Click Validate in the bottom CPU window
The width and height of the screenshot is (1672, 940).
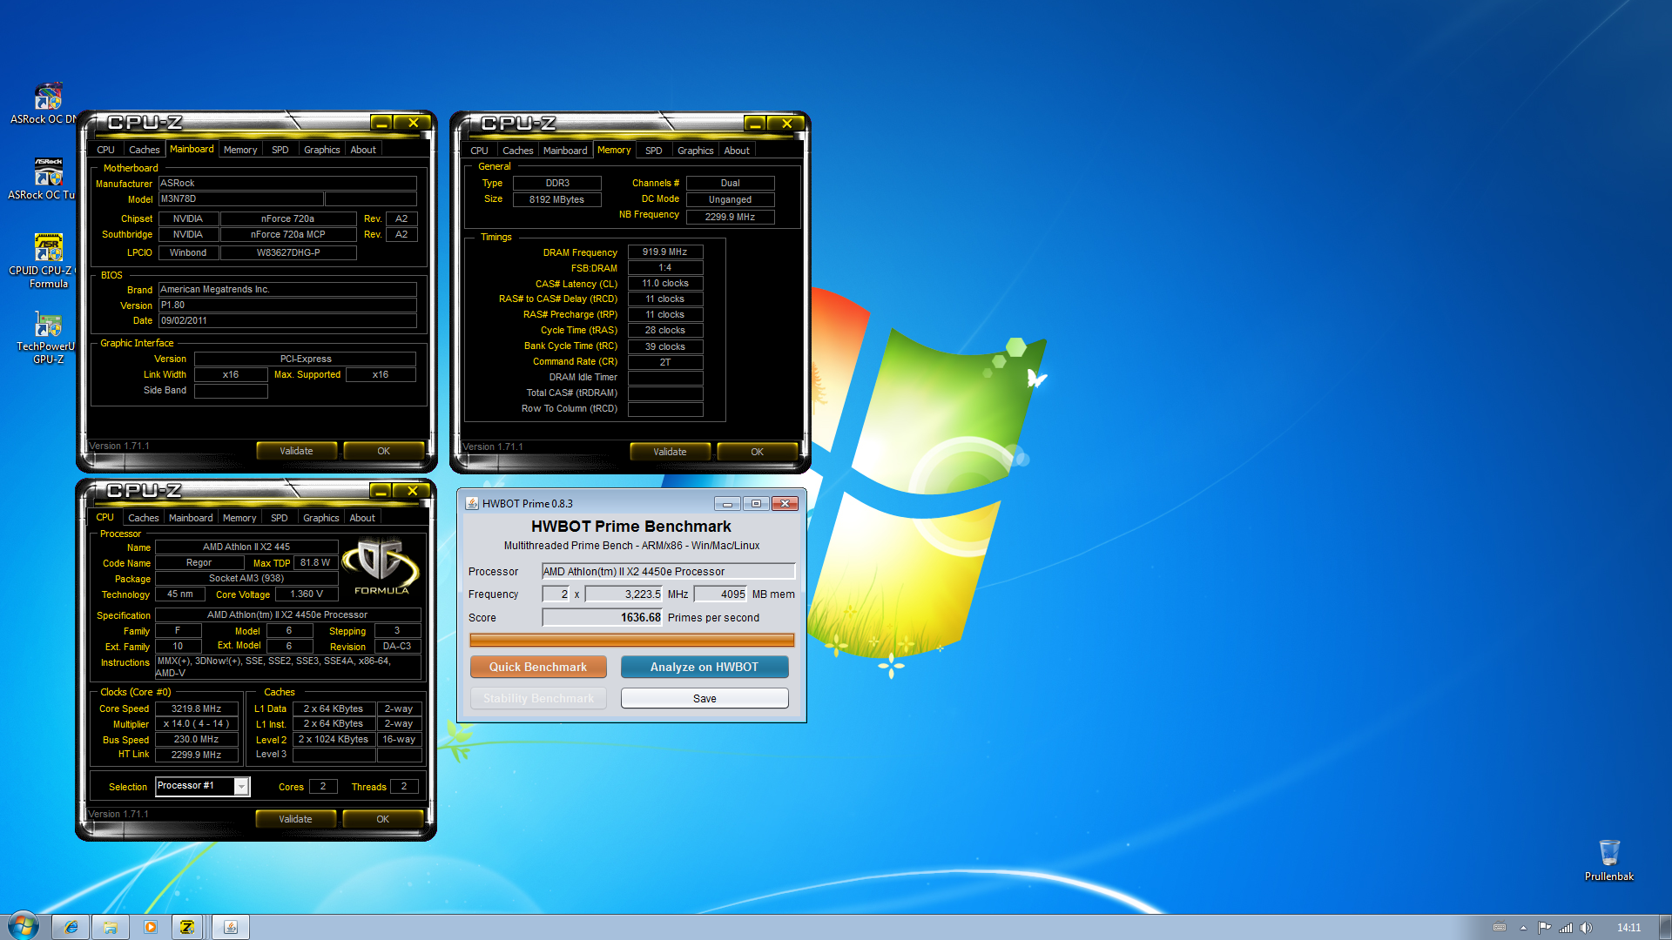pos(295,819)
